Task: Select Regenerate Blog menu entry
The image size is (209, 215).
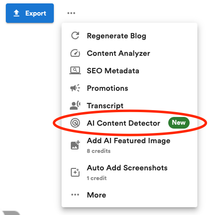Action: (x=129, y=36)
